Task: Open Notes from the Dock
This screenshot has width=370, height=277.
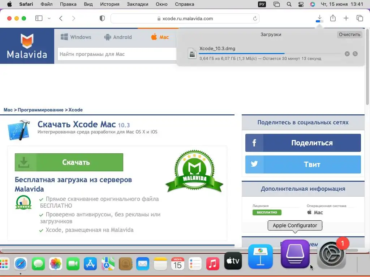Action: [160, 264]
